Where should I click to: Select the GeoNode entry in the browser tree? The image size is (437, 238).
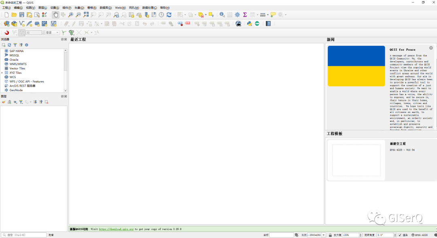(x=16, y=90)
